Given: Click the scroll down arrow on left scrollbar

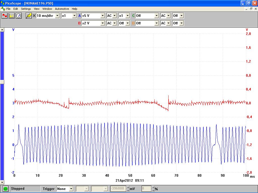Looking at the screenshot, I should tap(2, 182).
